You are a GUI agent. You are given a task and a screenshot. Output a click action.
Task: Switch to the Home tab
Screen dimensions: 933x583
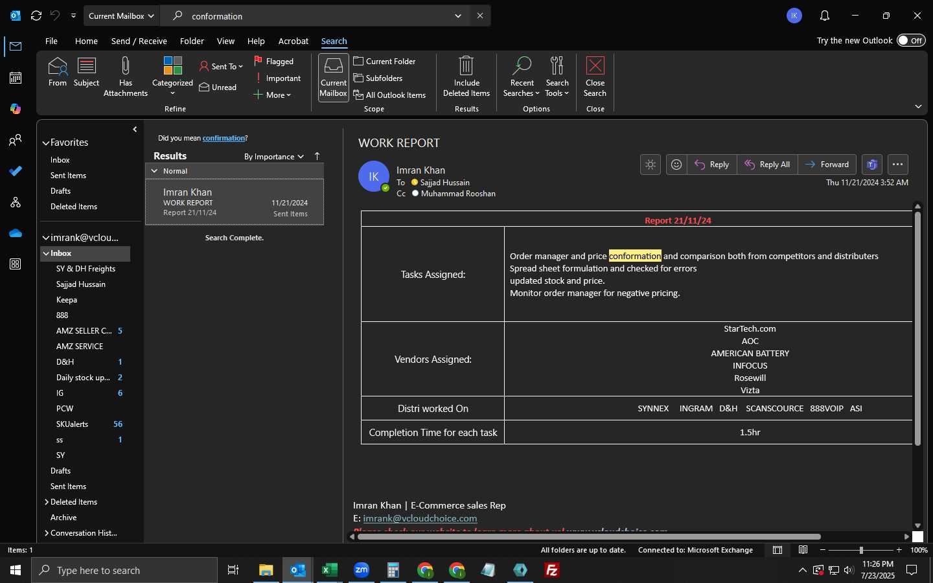pyautogui.click(x=86, y=41)
